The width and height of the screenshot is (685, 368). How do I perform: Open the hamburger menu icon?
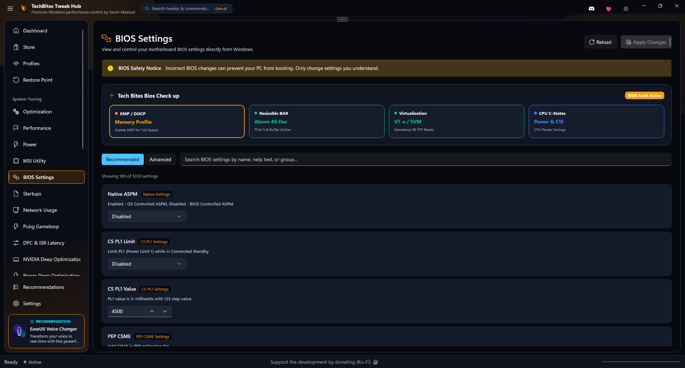click(10, 9)
